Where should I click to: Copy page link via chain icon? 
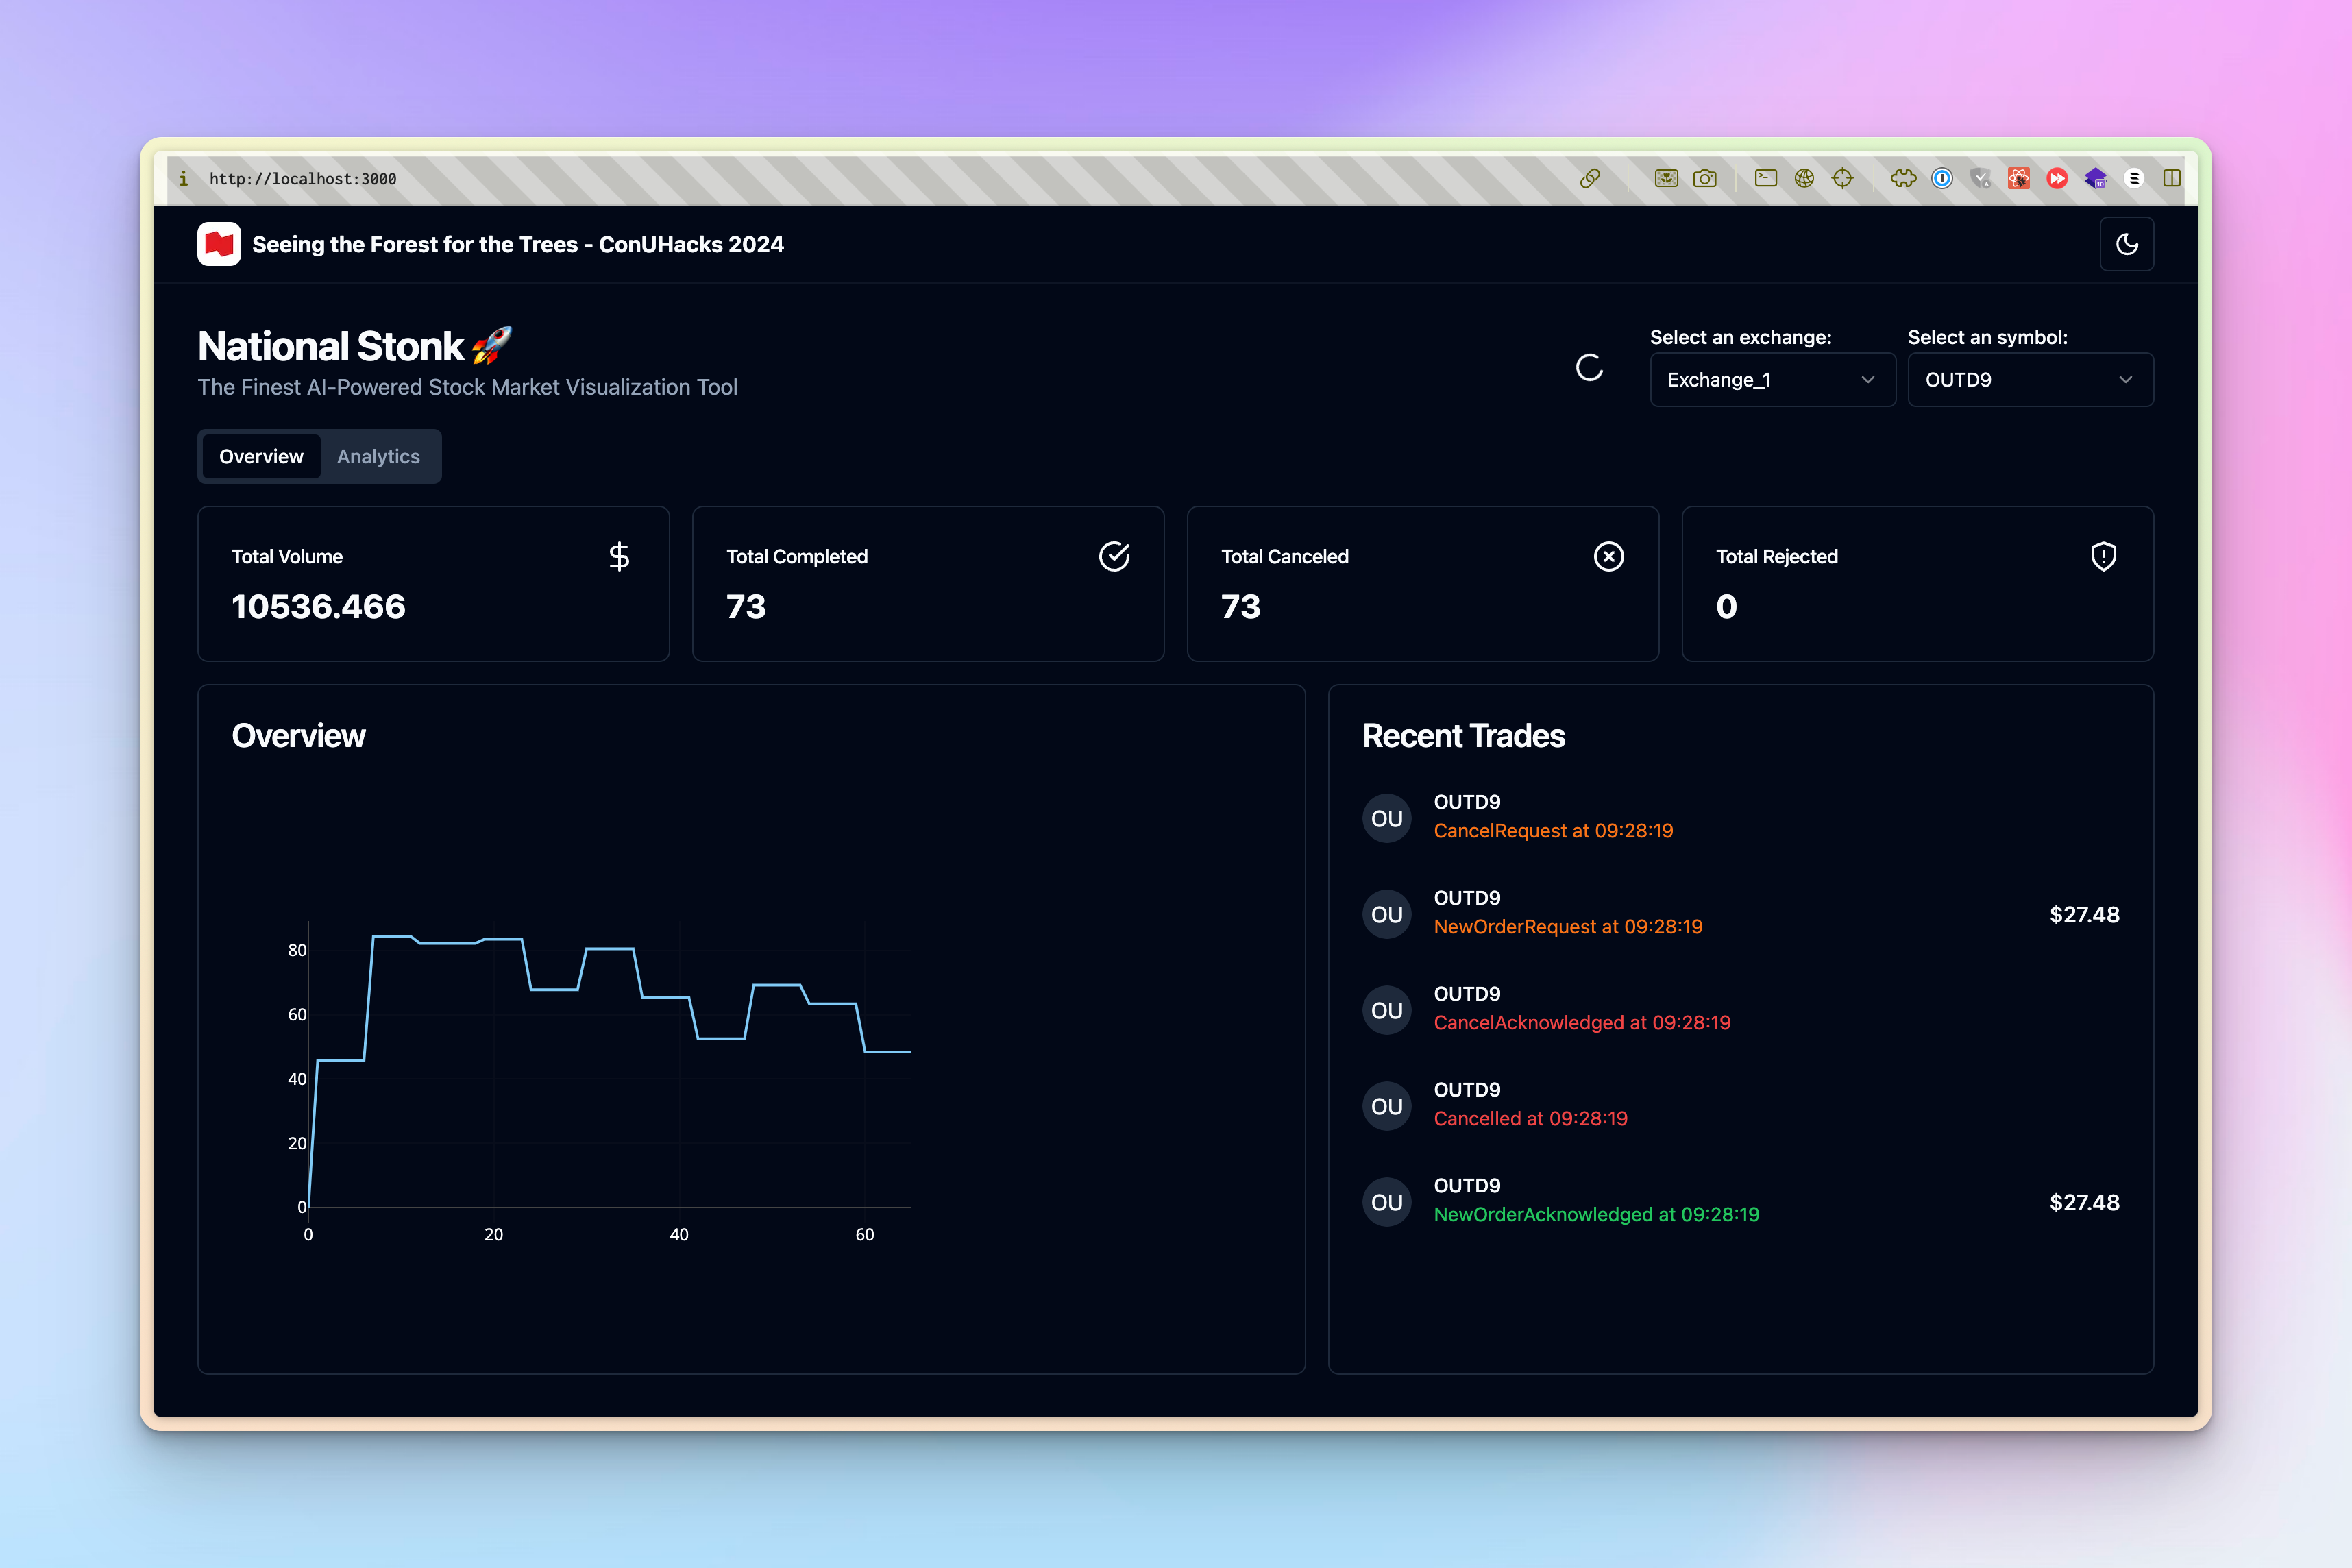(x=1589, y=179)
